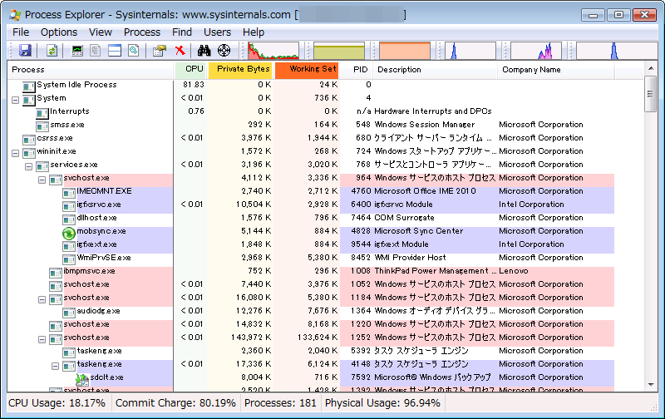Click the DLL/handle view toolbar icon

pyautogui.click(x=134, y=51)
